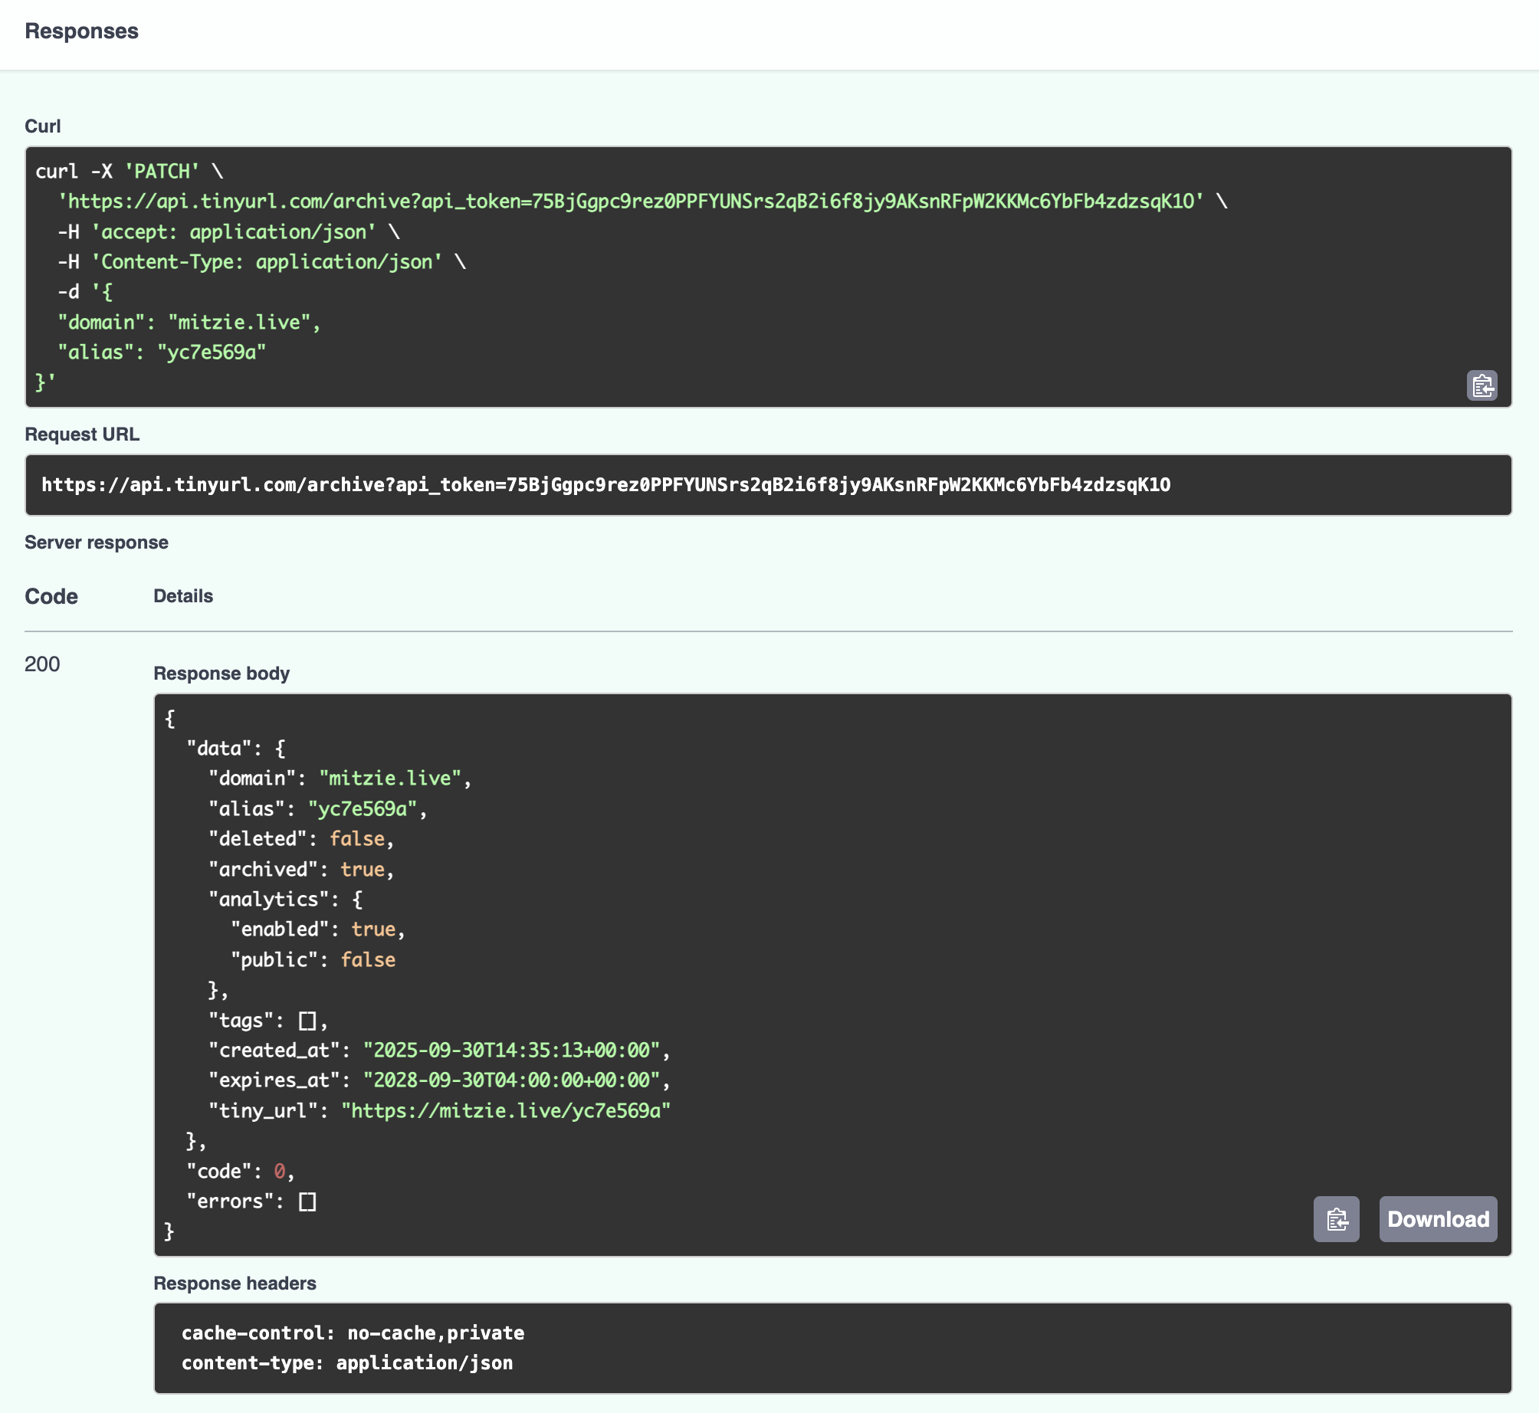Download the response body
This screenshot has width=1539, height=1413.
coord(1438,1219)
